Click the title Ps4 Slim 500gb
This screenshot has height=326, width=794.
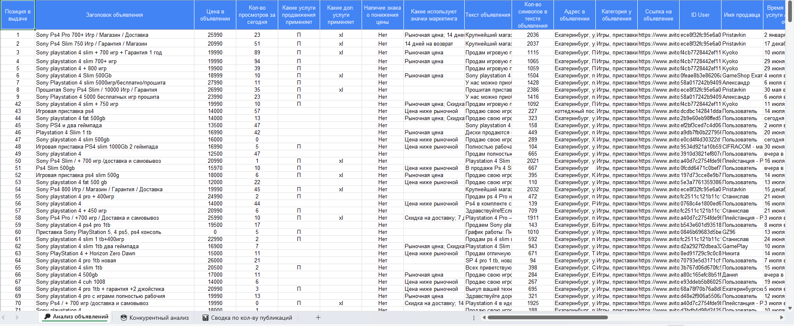[x=55, y=168]
